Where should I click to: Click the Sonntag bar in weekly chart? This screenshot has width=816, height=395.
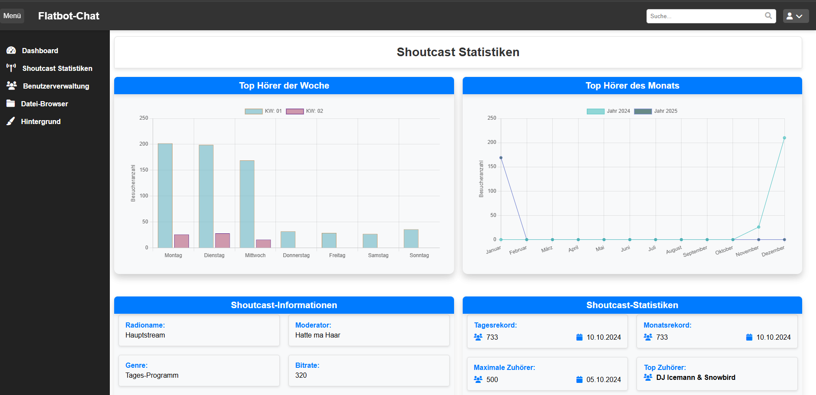411,239
